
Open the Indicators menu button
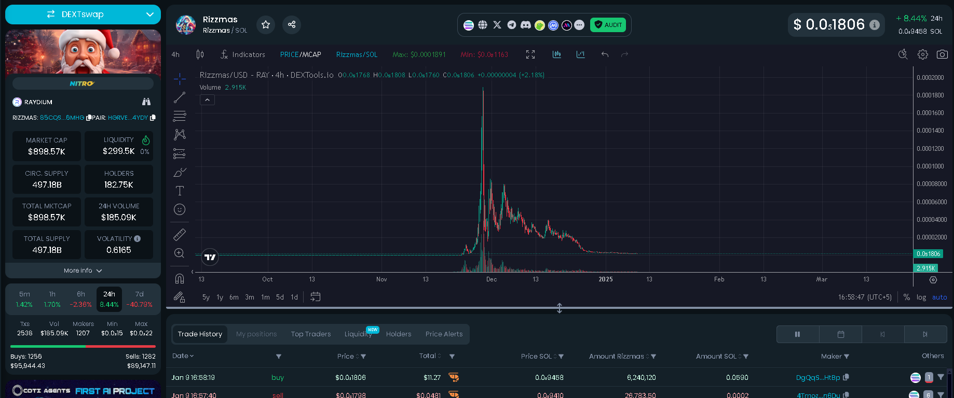(x=242, y=54)
